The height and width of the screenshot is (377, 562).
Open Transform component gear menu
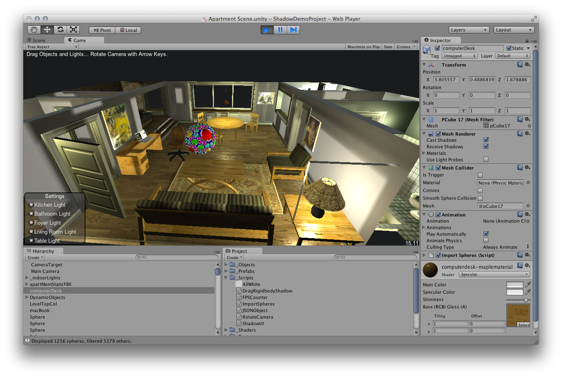pyautogui.click(x=527, y=65)
